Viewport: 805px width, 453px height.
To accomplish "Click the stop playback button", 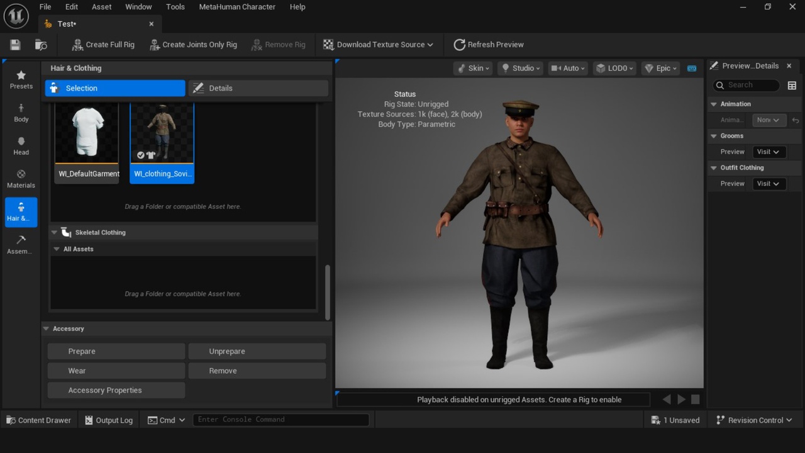I will (x=696, y=400).
